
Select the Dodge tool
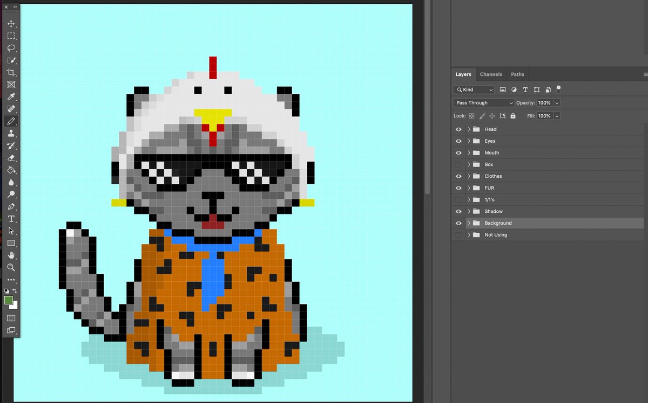[x=11, y=194]
